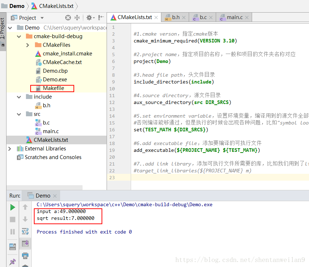
Task: Pause output with the pause button
Action: click(x=13, y=232)
